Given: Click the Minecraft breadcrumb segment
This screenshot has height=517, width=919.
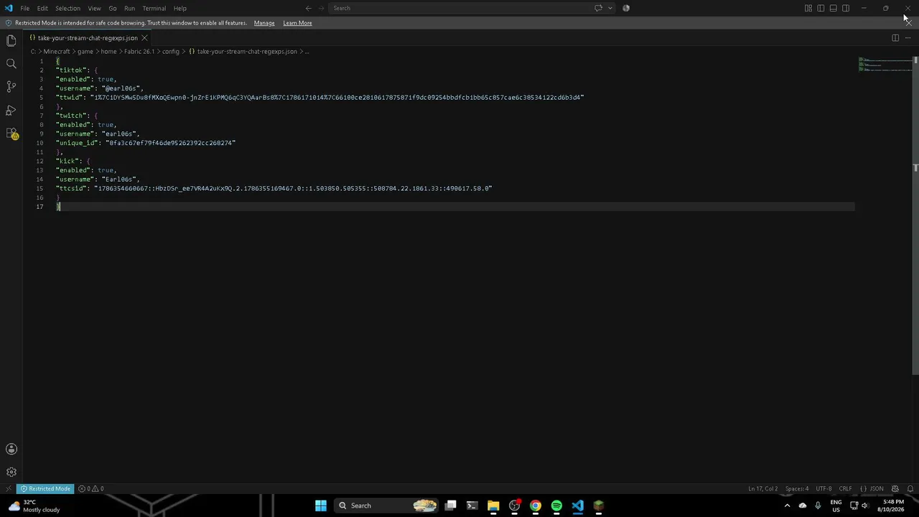Looking at the screenshot, I should [57, 52].
